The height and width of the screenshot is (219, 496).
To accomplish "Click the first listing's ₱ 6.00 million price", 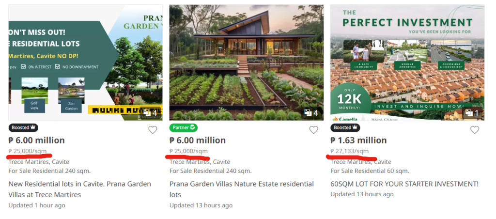I will point(36,141).
